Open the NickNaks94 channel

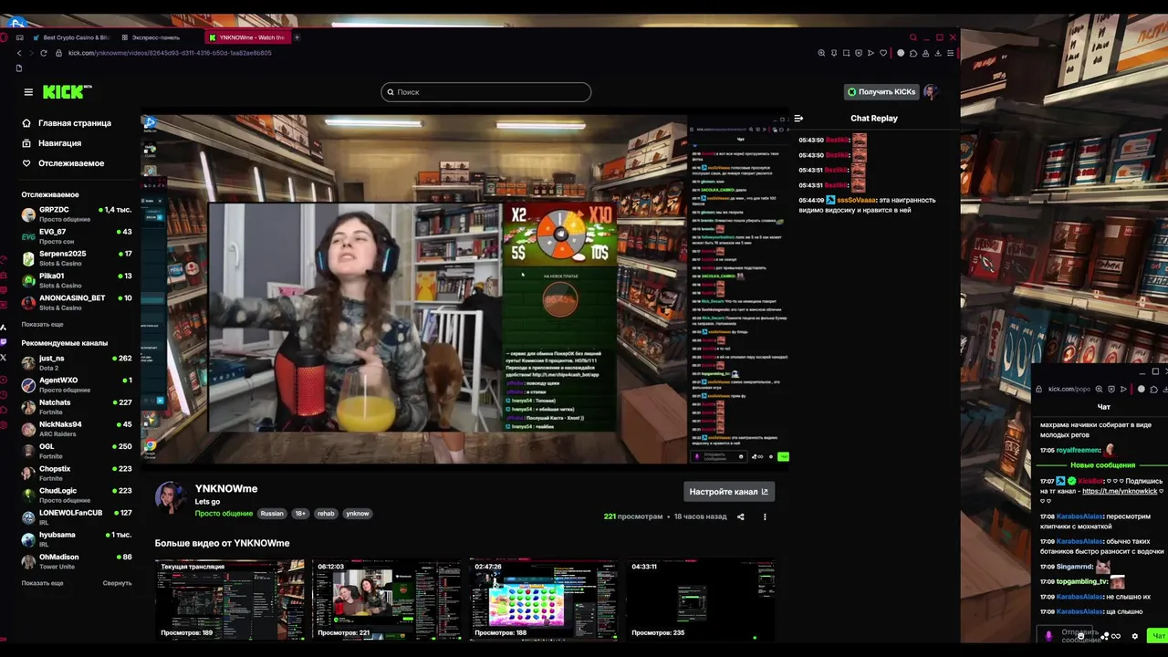pos(78,429)
